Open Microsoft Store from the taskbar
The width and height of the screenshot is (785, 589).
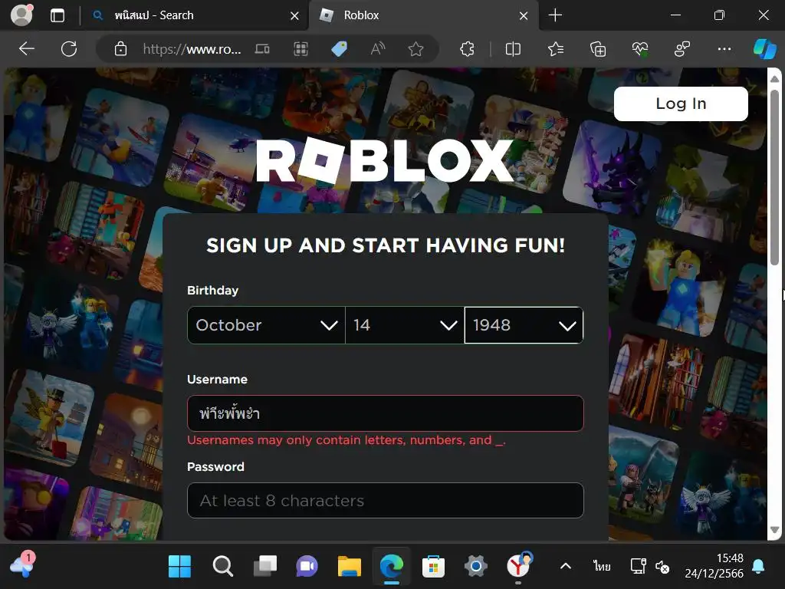434,567
